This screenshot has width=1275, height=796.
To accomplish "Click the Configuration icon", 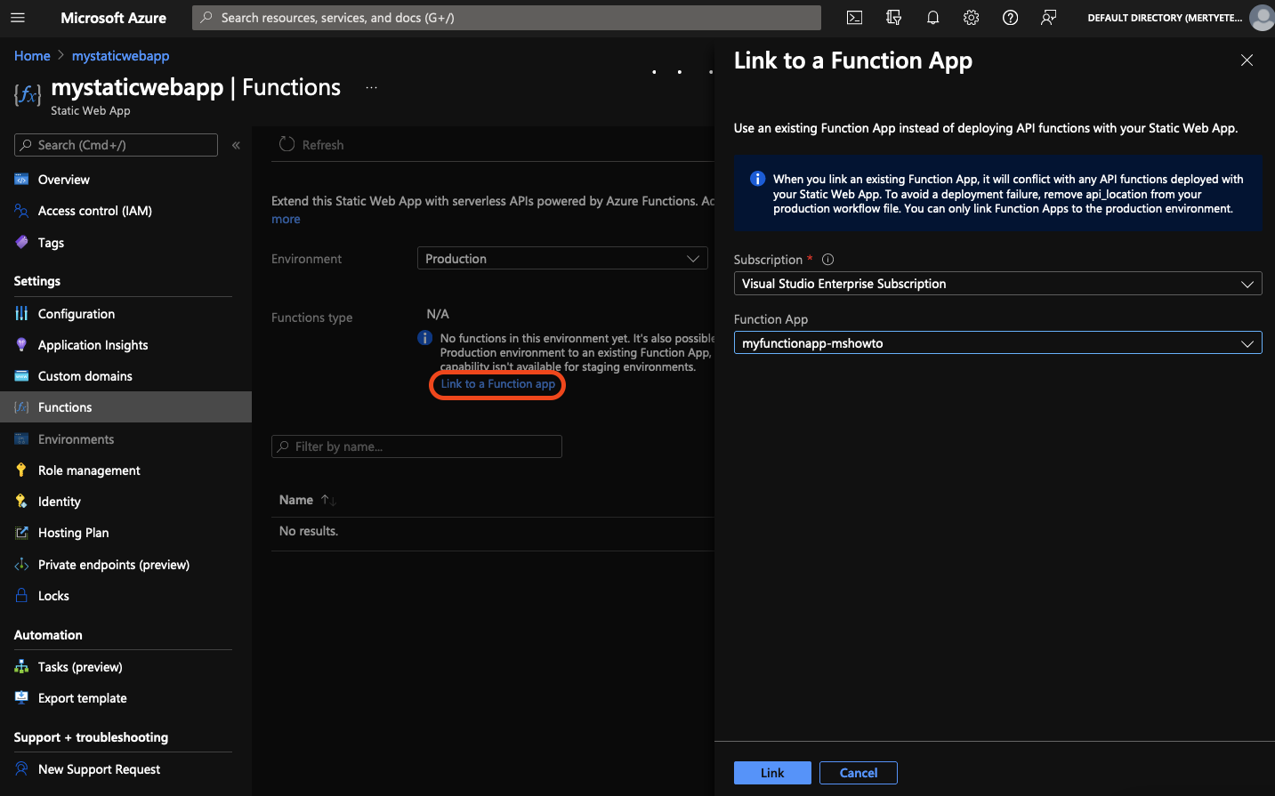I will (x=21, y=313).
